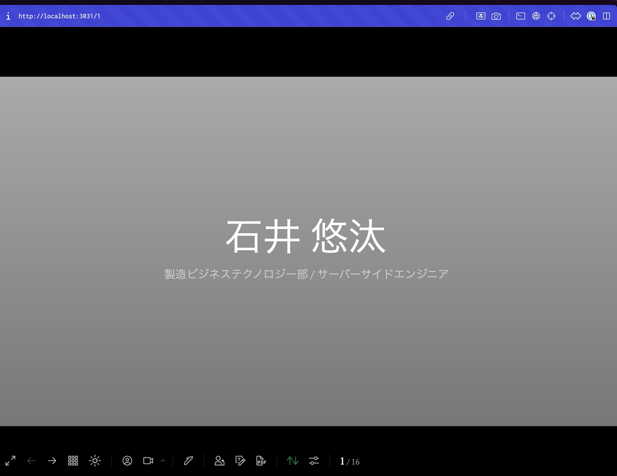Open the slides grid overview
The height and width of the screenshot is (476, 617).
[73, 461]
